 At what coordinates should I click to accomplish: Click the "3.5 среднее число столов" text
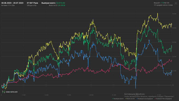point(163,5)
